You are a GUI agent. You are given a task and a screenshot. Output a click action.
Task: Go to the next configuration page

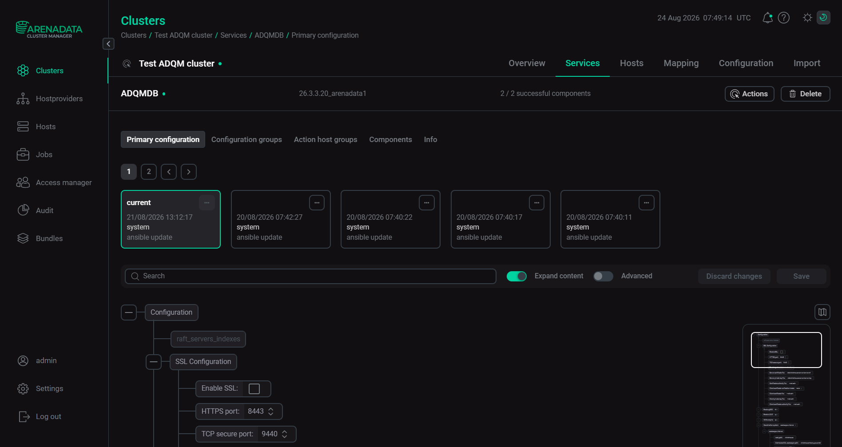pyautogui.click(x=189, y=172)
